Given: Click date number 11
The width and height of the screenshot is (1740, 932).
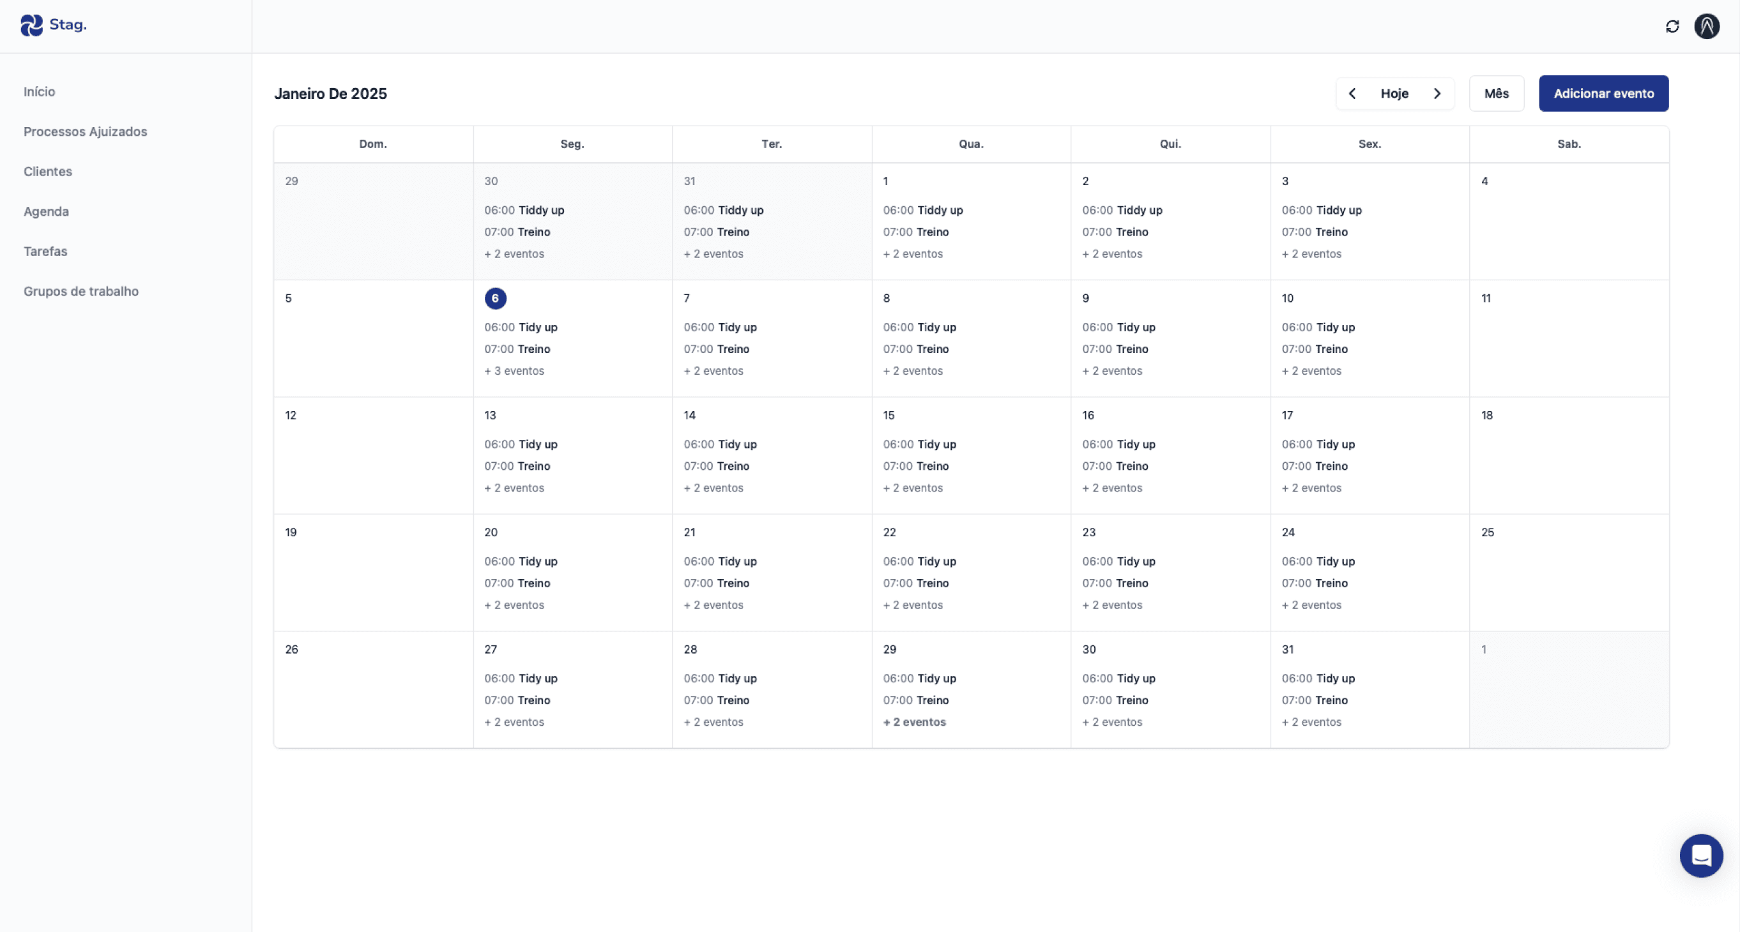Looking at the screenshot, I should click(1486, 298).
